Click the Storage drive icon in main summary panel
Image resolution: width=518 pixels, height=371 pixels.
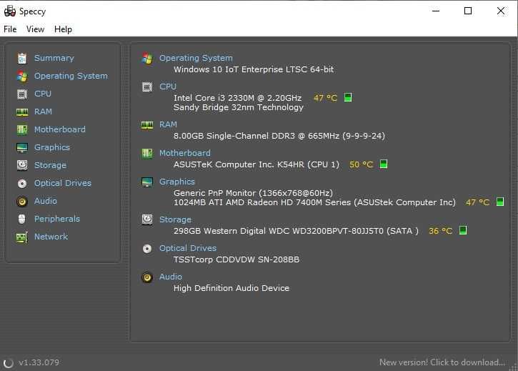147,219
